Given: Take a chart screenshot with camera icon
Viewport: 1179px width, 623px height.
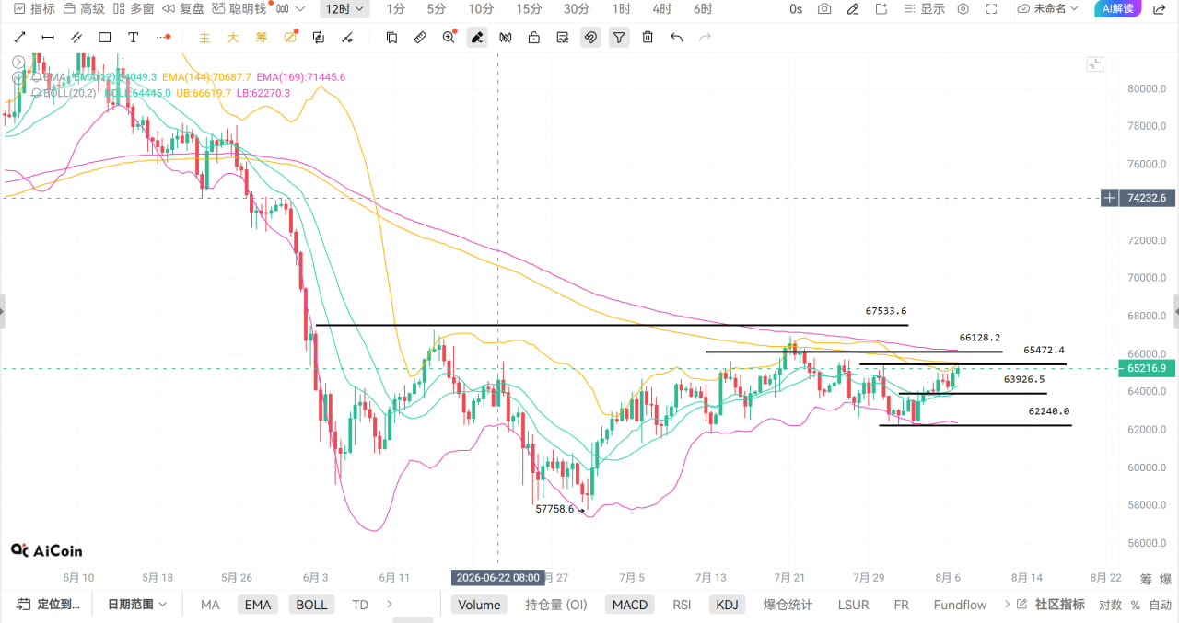Looking at the screenshot, I should coord(824,9).
